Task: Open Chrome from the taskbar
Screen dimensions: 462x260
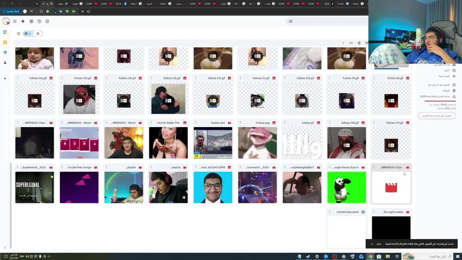Action: 370,256
